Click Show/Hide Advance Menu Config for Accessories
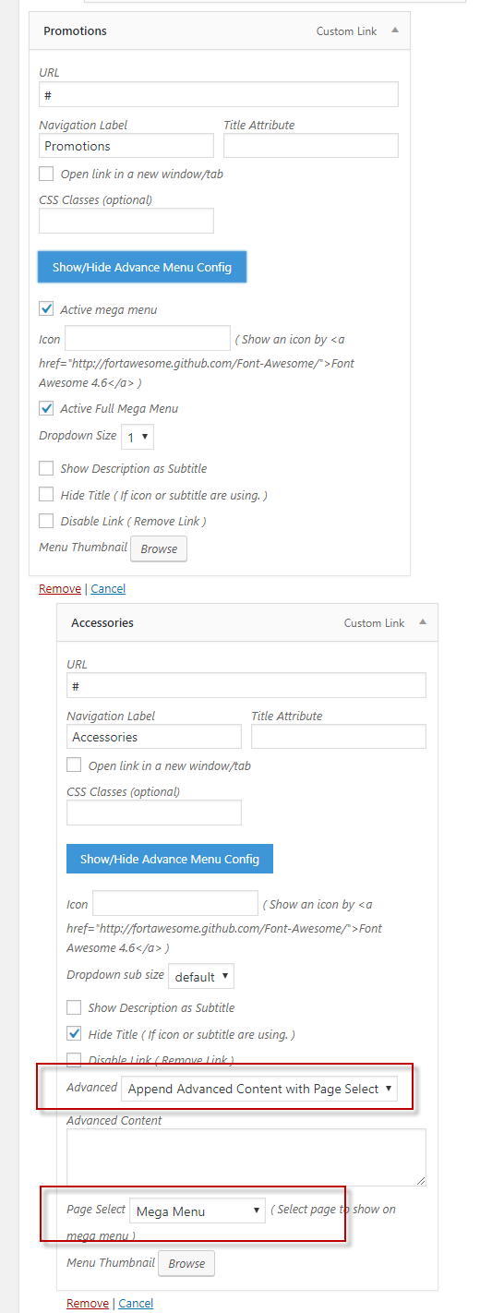Viewport: 480px width, 1313px height. [x=170, y=859]
